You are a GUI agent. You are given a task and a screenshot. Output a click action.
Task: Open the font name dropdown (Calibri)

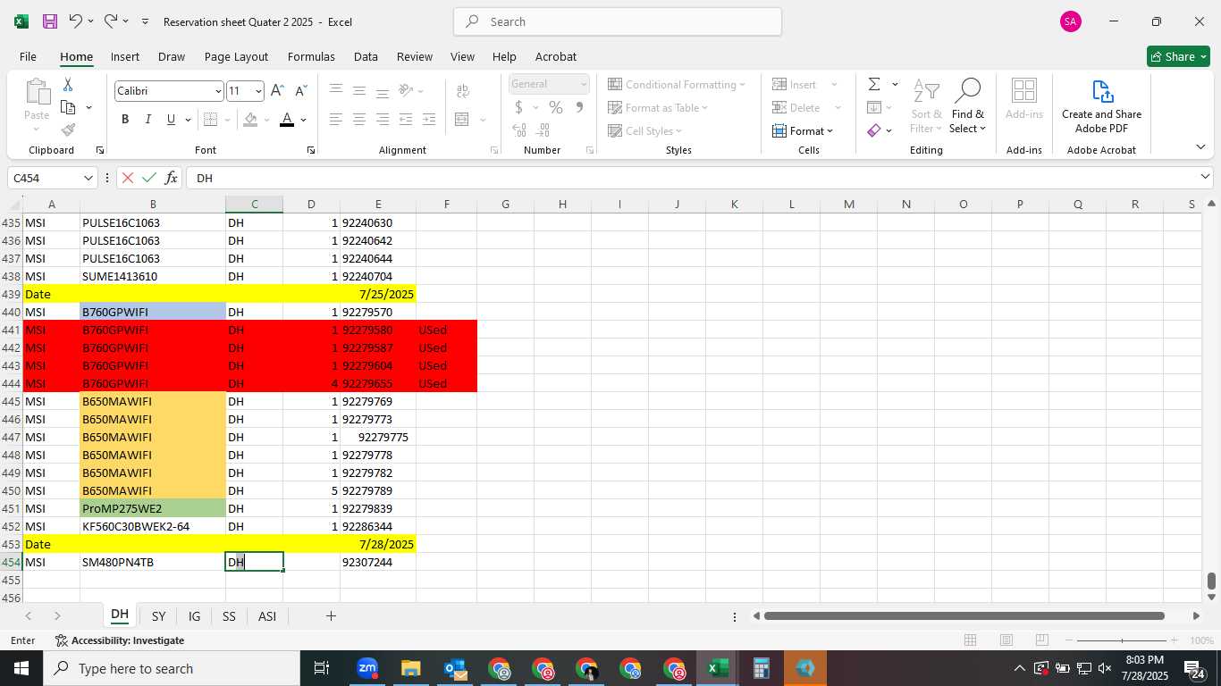(218, 91)
